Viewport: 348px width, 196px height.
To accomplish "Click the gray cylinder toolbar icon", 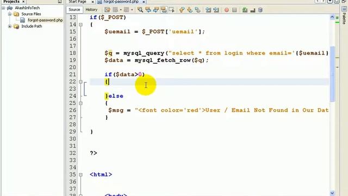I will click(260, 10).
